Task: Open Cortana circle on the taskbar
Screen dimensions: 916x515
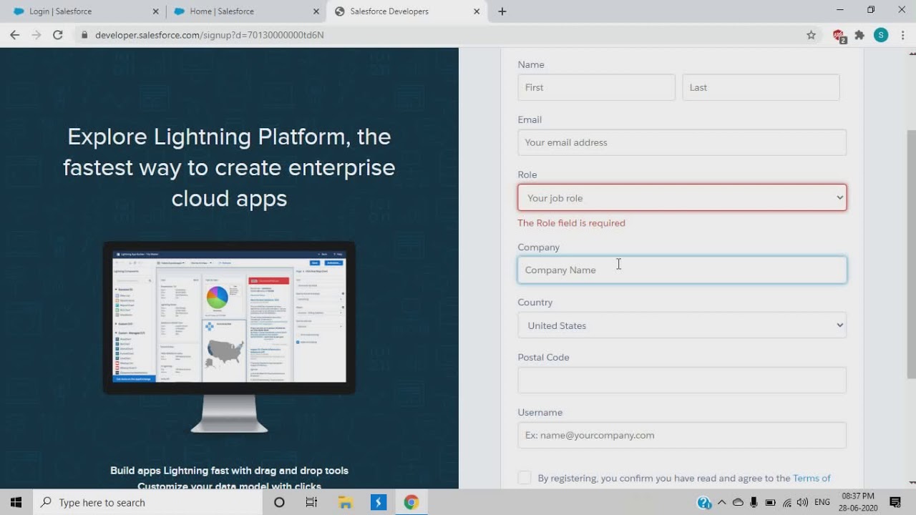Action: (x=279, y=502)
